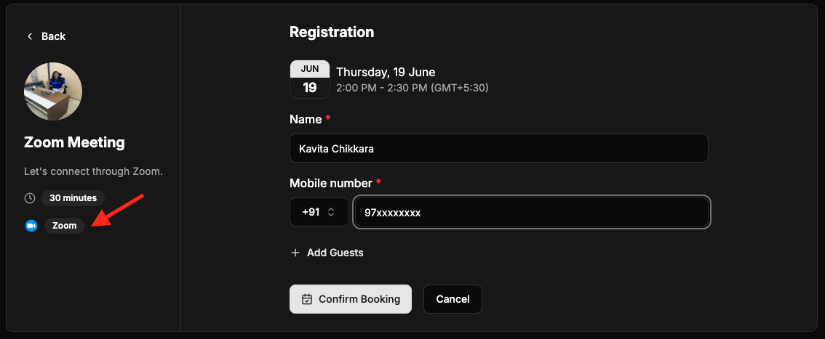
Task: Click the 30 minutes duration badge
Action: tap(73, 198)
